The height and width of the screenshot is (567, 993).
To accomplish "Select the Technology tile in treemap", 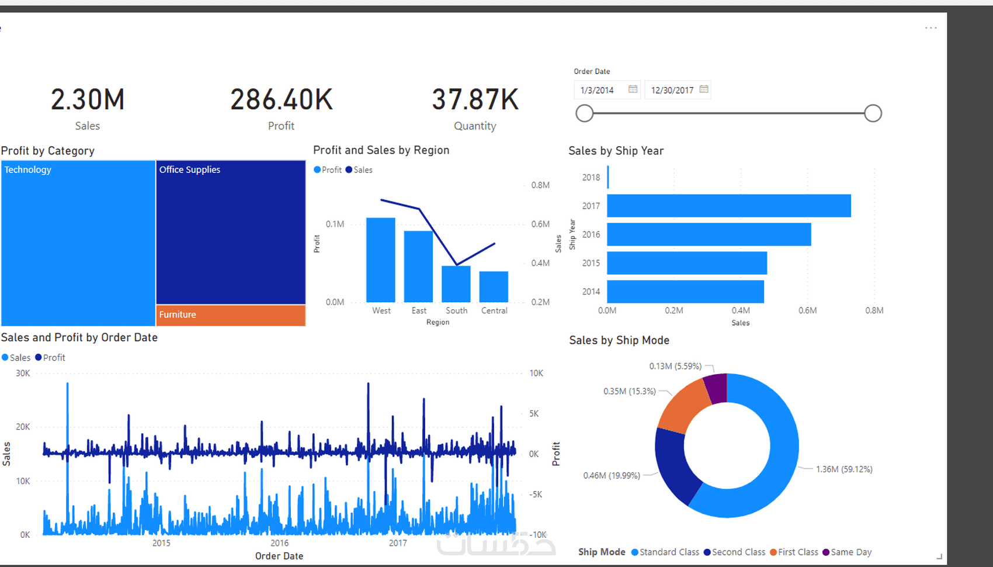I will point(78,243).
